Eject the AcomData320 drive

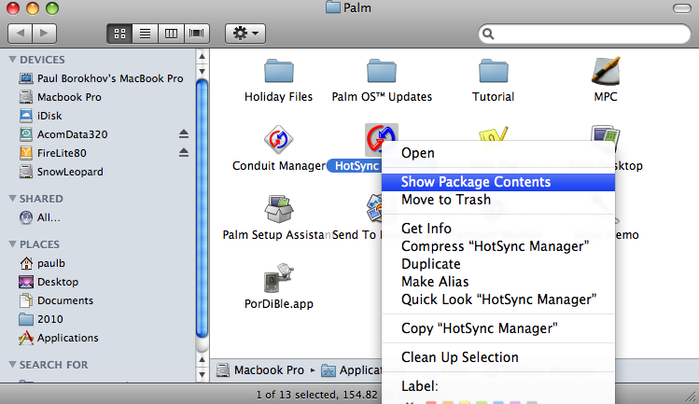click(184, 133)
